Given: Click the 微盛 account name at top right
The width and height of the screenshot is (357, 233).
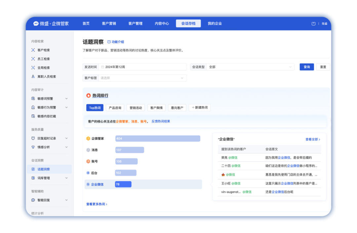Looking at the screenshot, I should tap(325, 24).
